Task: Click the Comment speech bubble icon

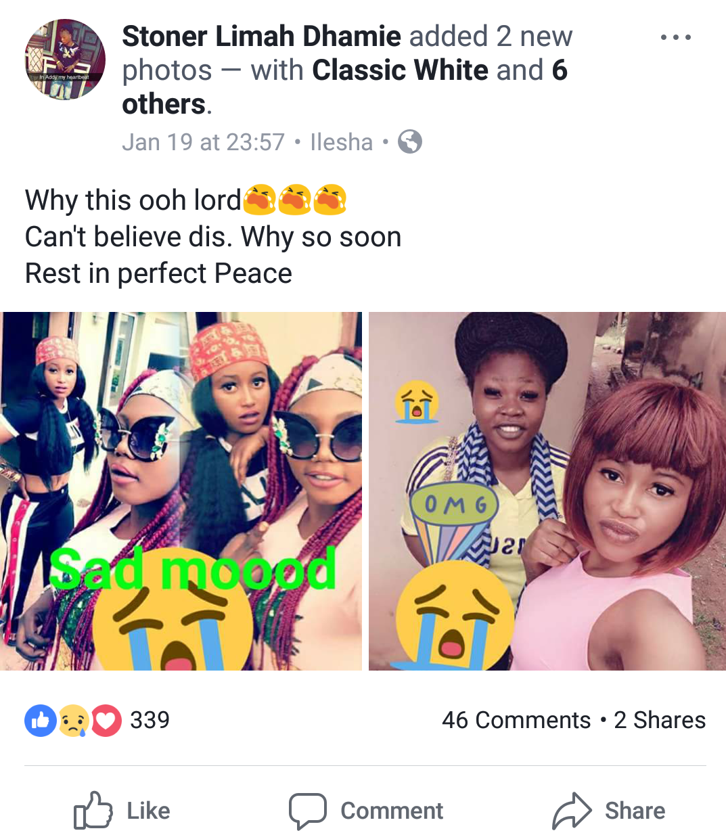Action: 308,811
